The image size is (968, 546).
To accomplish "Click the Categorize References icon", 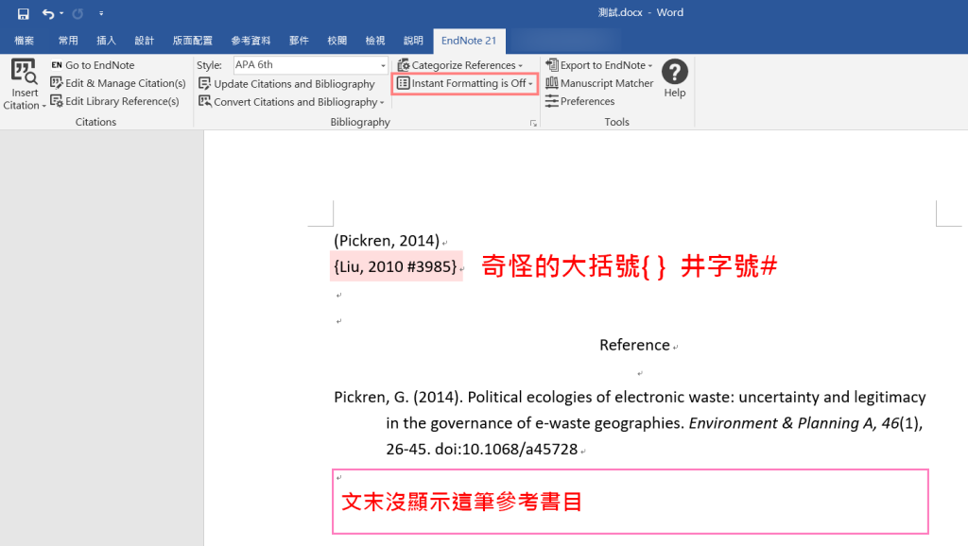I will [403, 65].
